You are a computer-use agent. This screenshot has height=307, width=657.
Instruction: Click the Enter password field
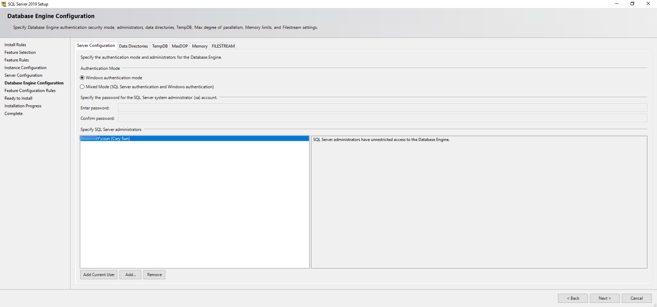coord(382,108)
